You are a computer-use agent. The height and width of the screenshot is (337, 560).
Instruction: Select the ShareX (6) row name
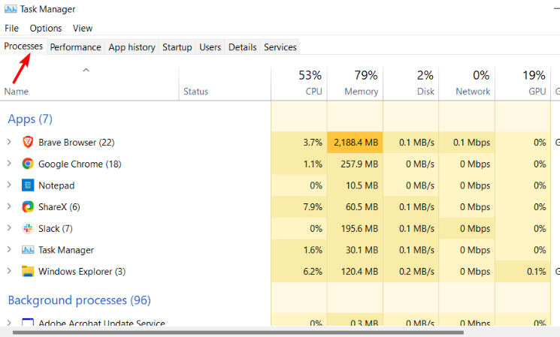coord(59,207)
